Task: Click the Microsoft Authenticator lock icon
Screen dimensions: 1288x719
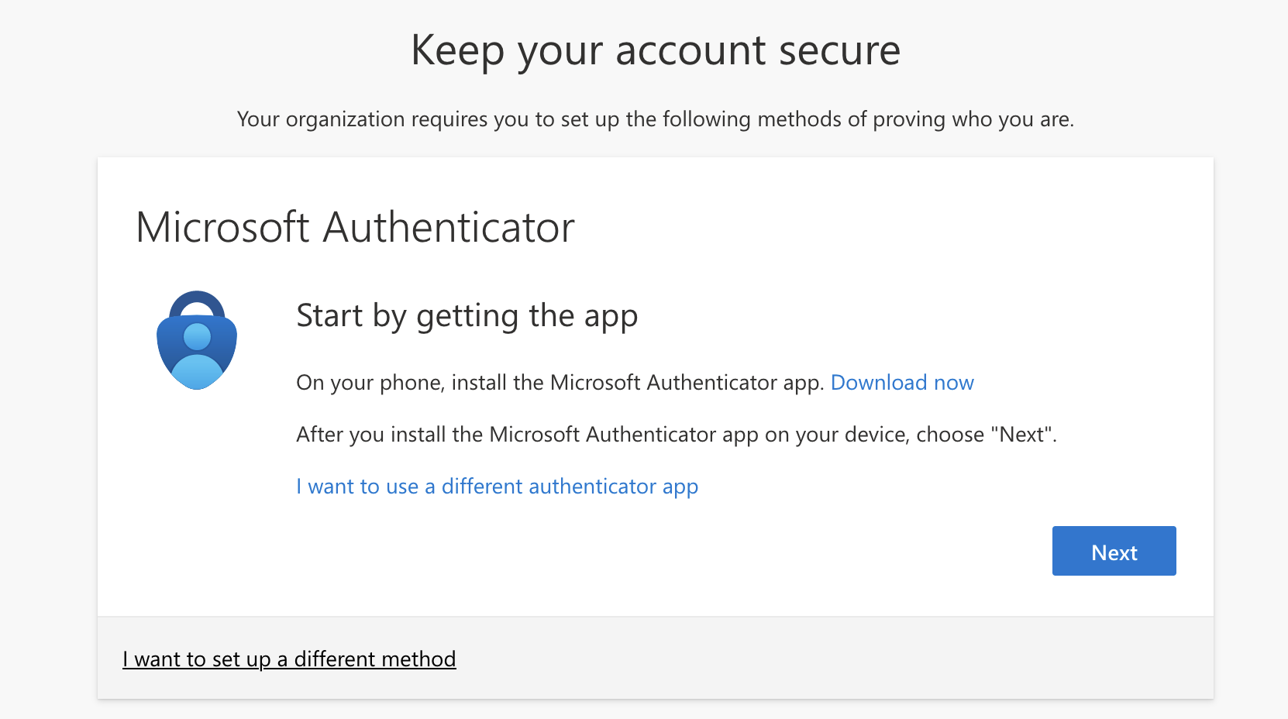Action: pos(197,340)
